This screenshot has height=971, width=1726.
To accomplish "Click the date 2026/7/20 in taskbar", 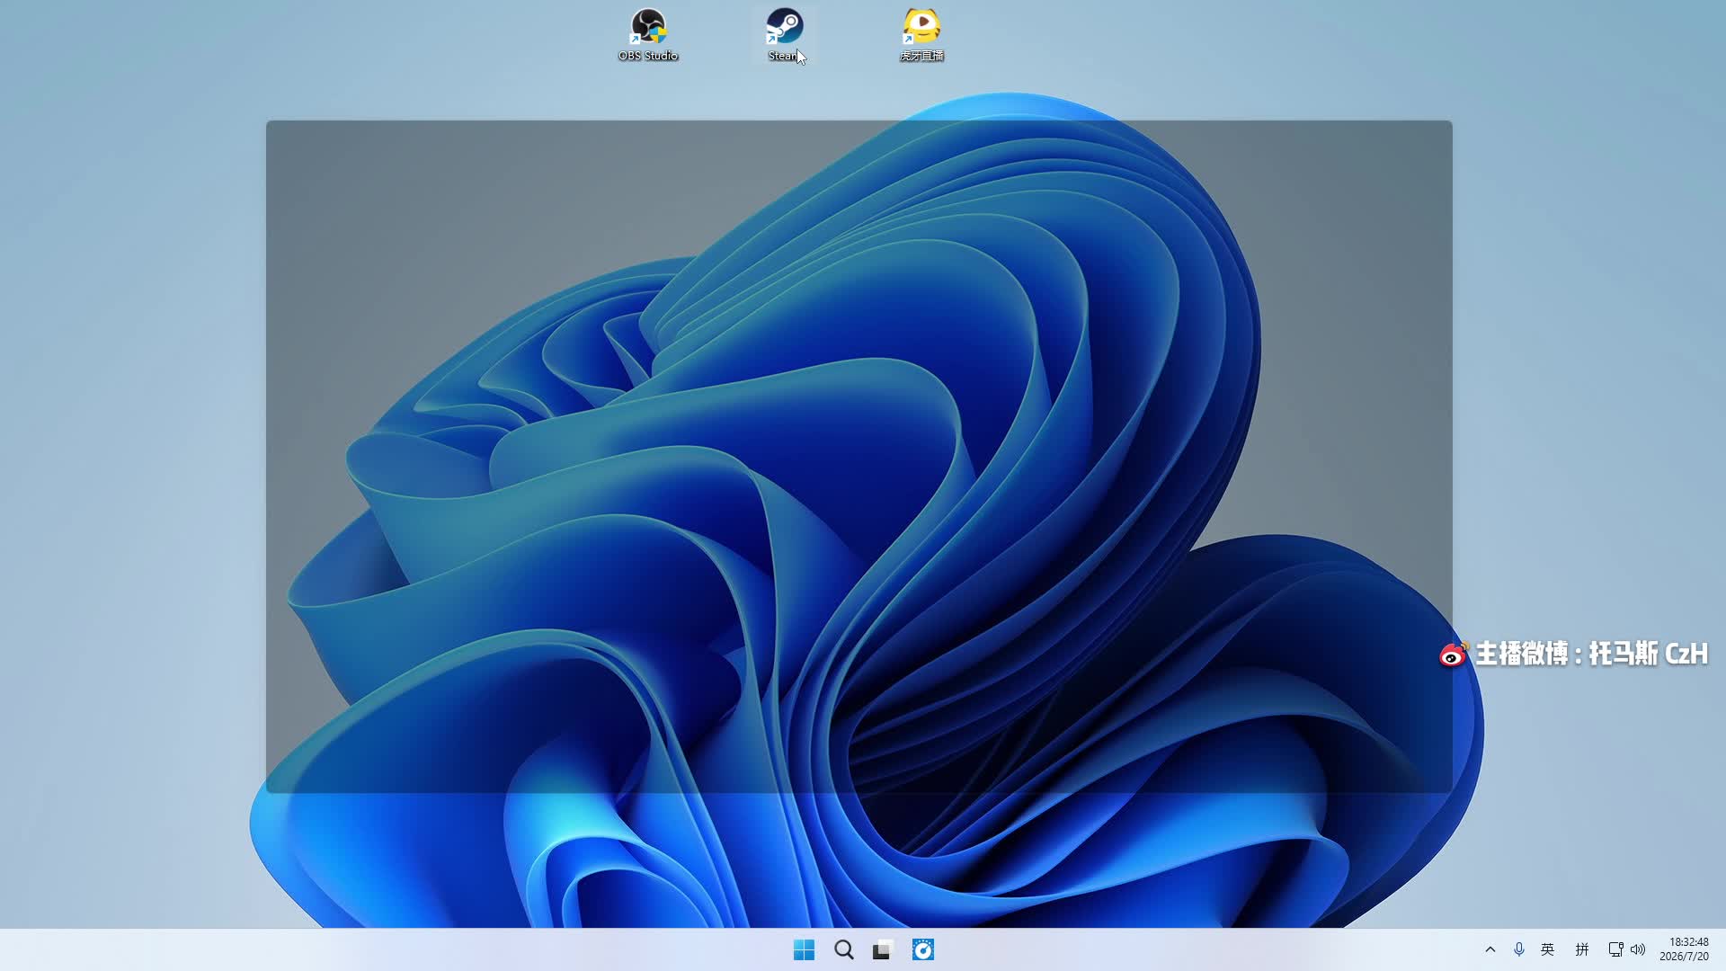I will [1684, 957].
